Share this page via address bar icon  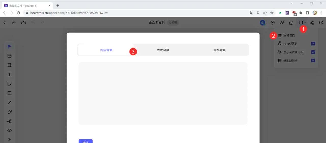pyautogui.click(x=265, y=13)
